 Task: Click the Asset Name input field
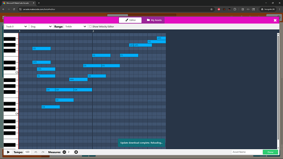click(x=247, y=152)
